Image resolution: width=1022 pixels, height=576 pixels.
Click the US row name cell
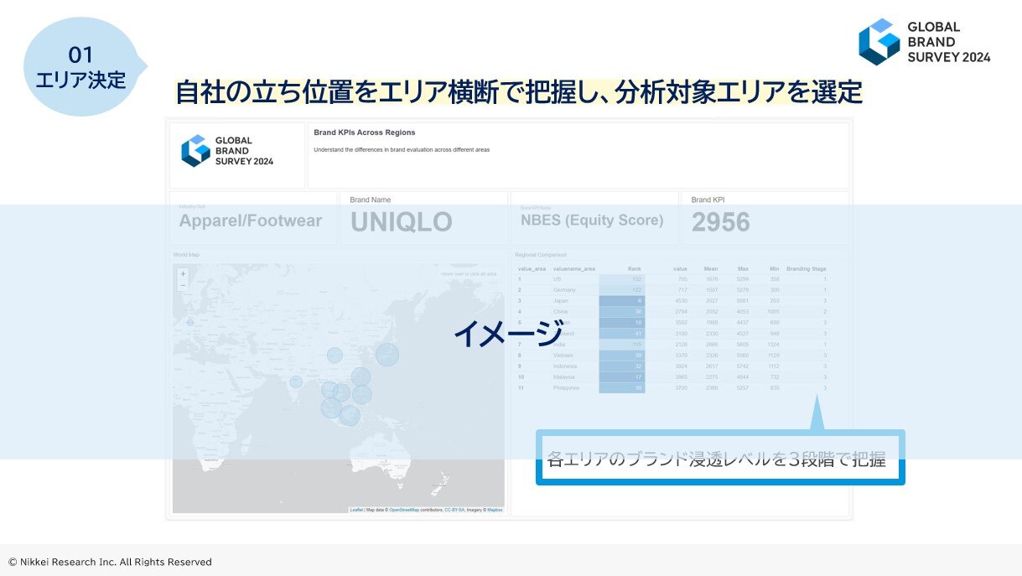point(557,279)
